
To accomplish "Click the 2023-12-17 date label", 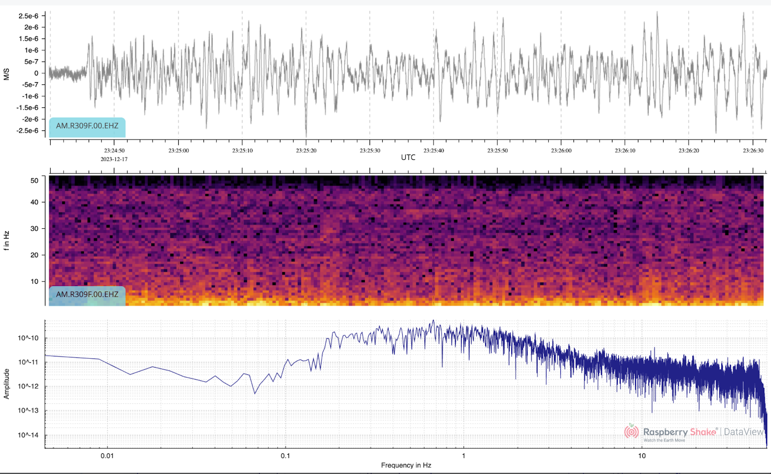I will 114,159.
